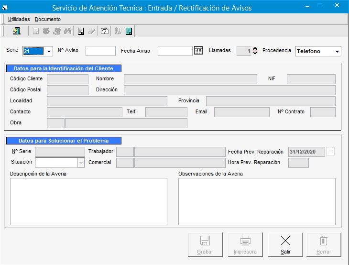Click the exit door toolbar icon

click(17, 31)
